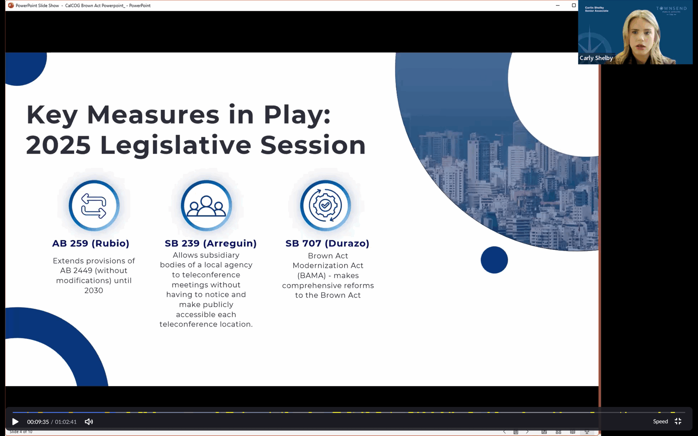The width and height of the screenshot is (698, 436).
Task: Click the 'Carly Shelby' name label
Action: coord(596,58)
